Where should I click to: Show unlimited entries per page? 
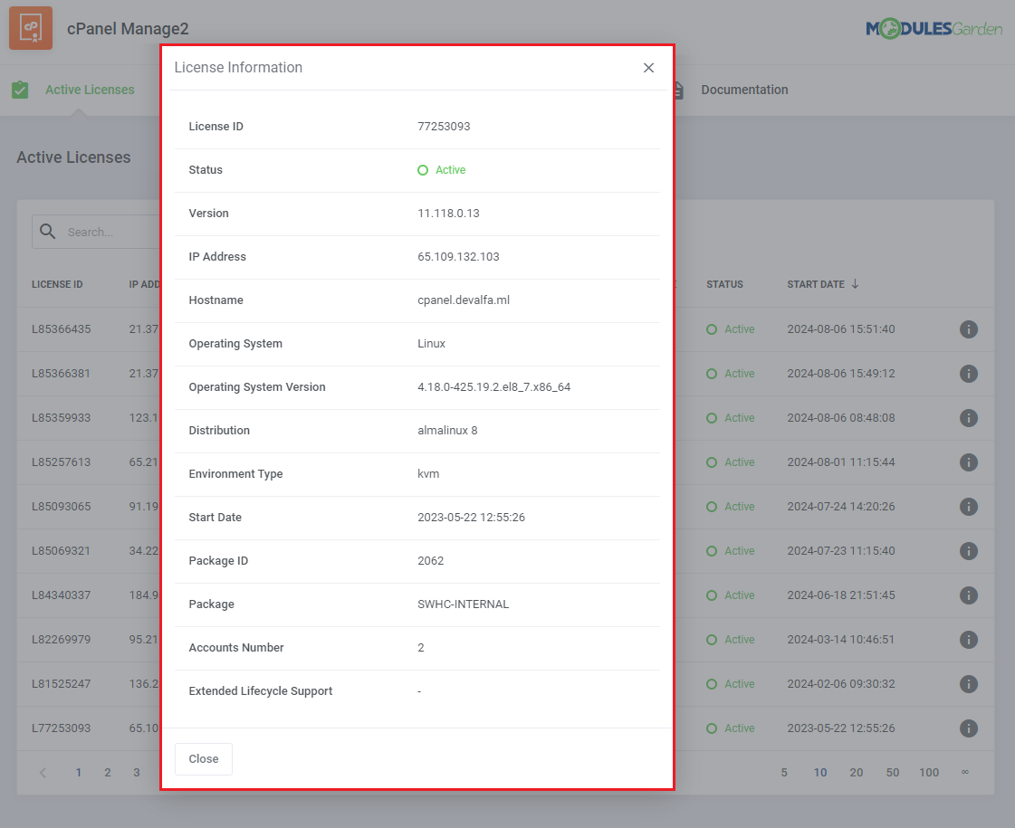(965, 773)
